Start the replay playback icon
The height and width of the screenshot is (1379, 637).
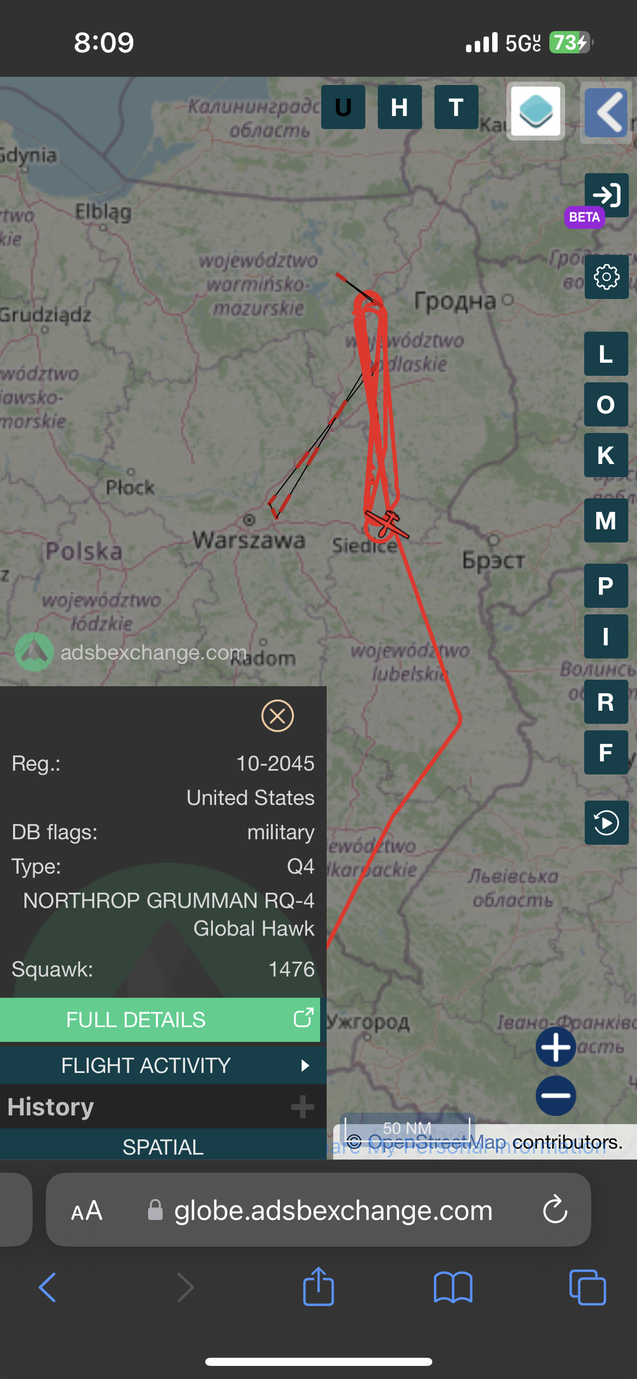click(607, 822)
